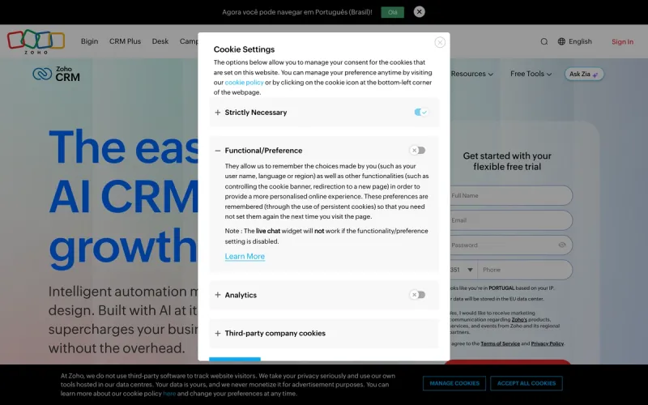This screenshot has height=405, width=648.
Task: Focus the Phone field
Action: (x=525, y=270)
